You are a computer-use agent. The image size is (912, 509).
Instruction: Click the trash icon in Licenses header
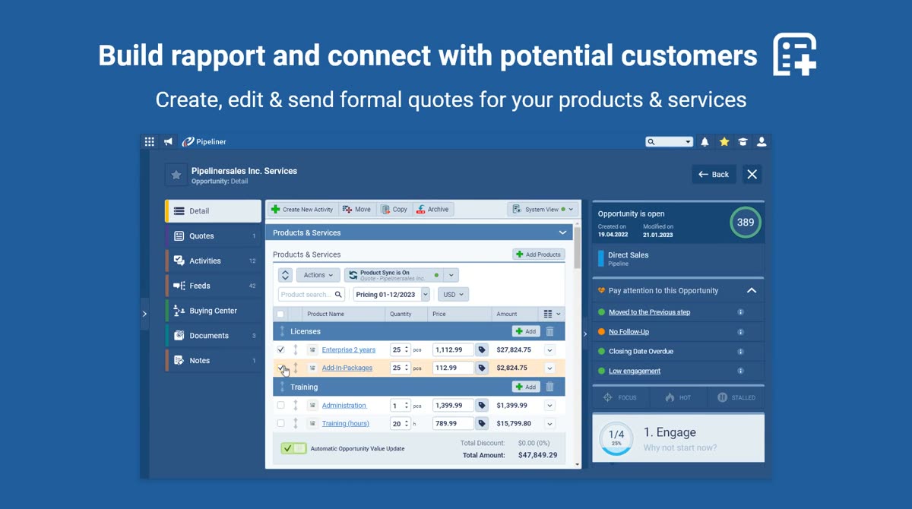(x=550, y=331)
